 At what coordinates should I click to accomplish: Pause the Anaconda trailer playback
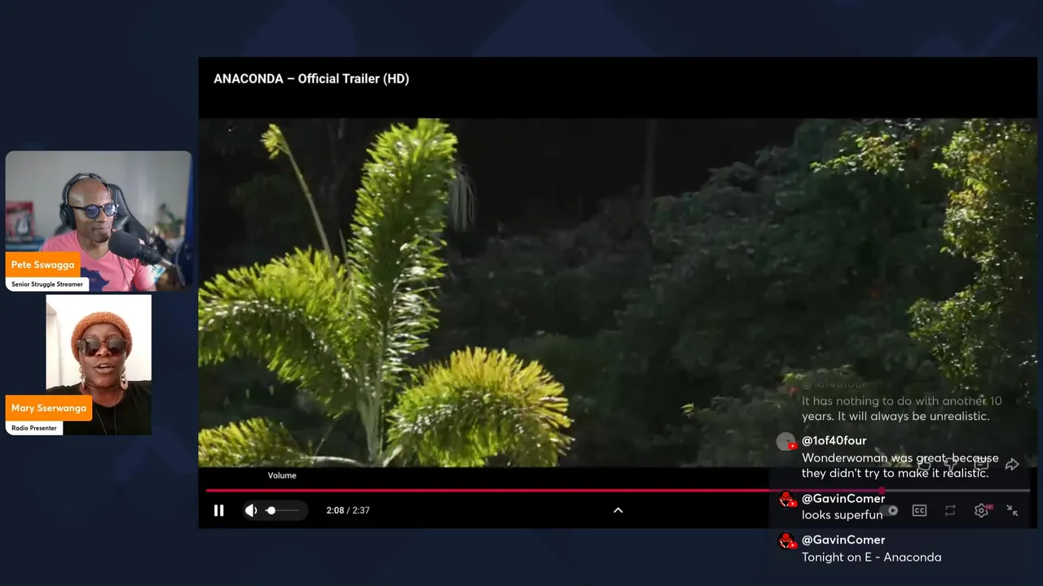point(218,510)
